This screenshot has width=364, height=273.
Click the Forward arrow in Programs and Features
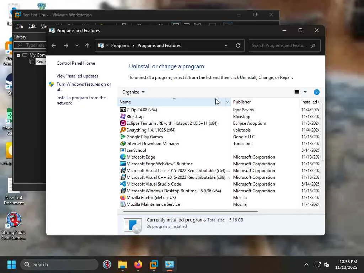click(x=66, y=45)
